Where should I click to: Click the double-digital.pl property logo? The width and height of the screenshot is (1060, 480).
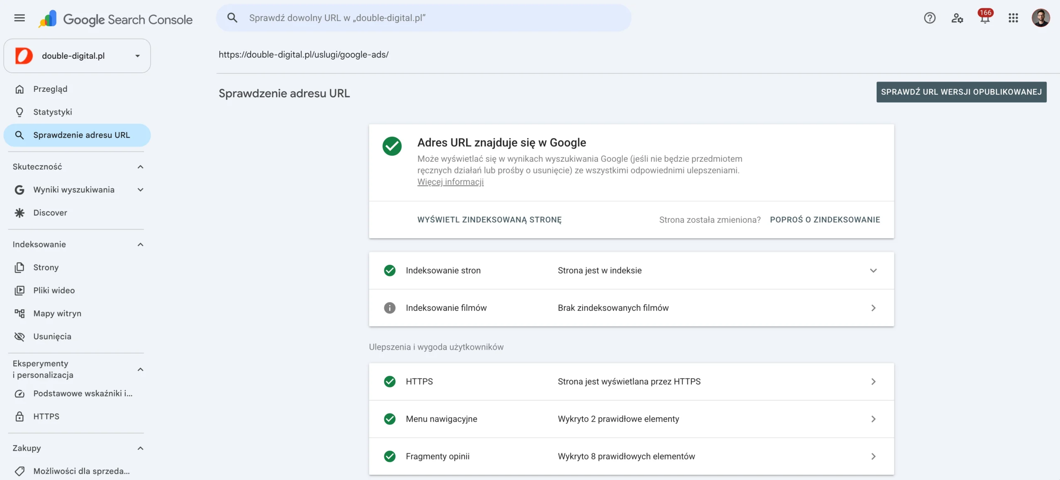[24, 56]
